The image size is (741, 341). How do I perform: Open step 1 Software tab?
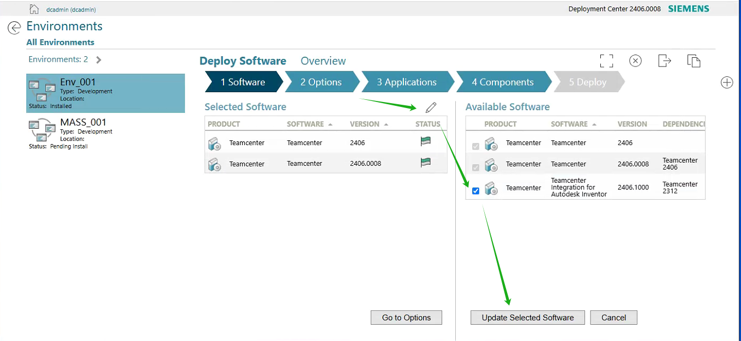pos(243,82)
